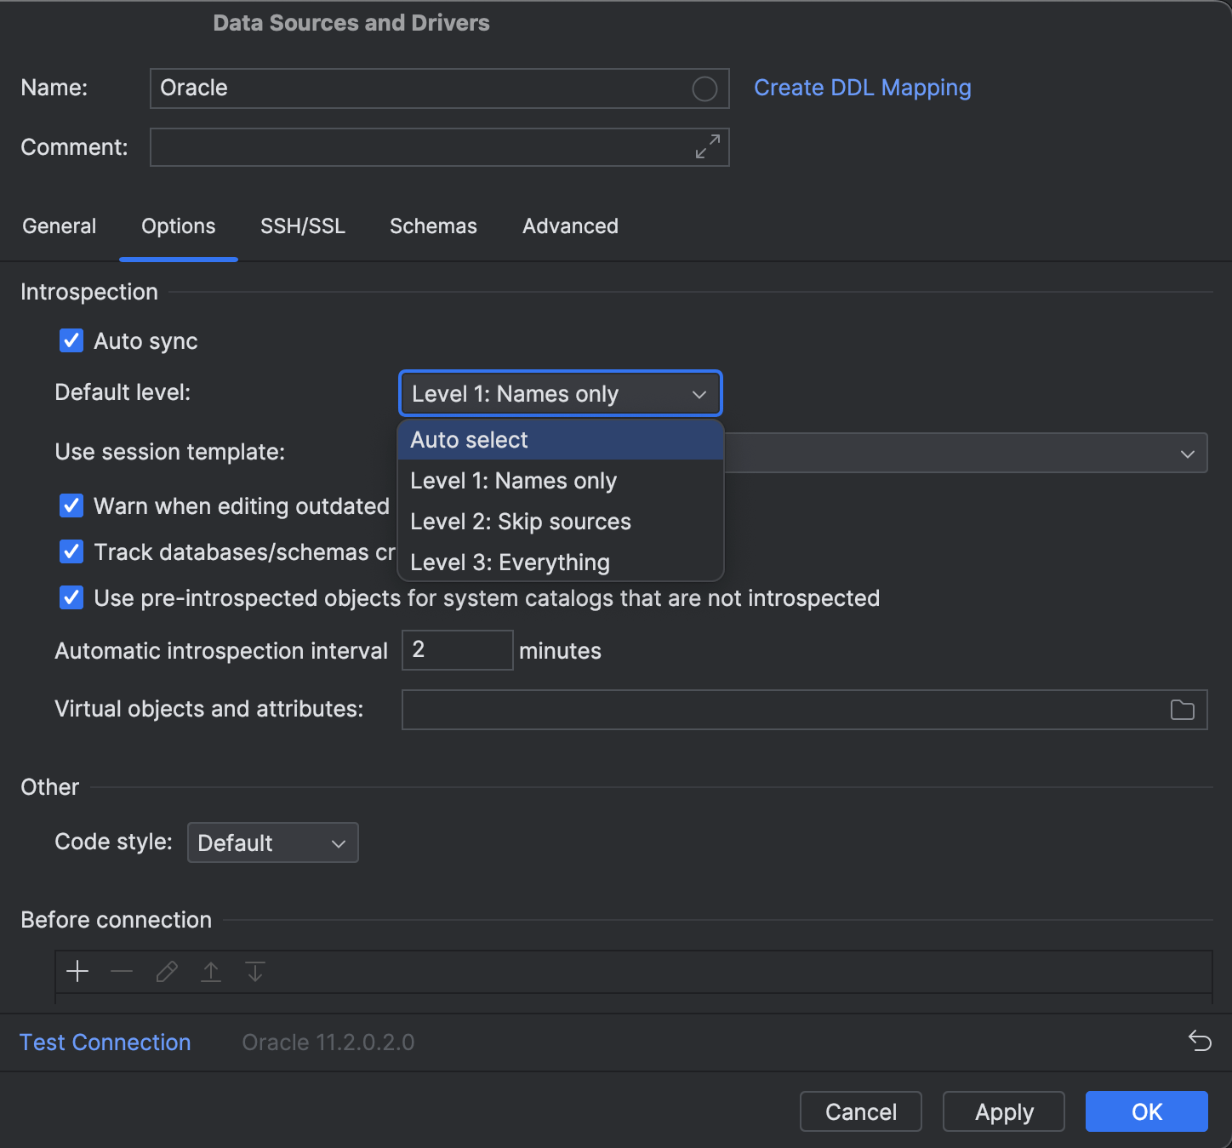The width and height of the screenshot is (1232, 1148).
Task: Click the revert changes arrow icon
Action: tap(1200, 1041)
